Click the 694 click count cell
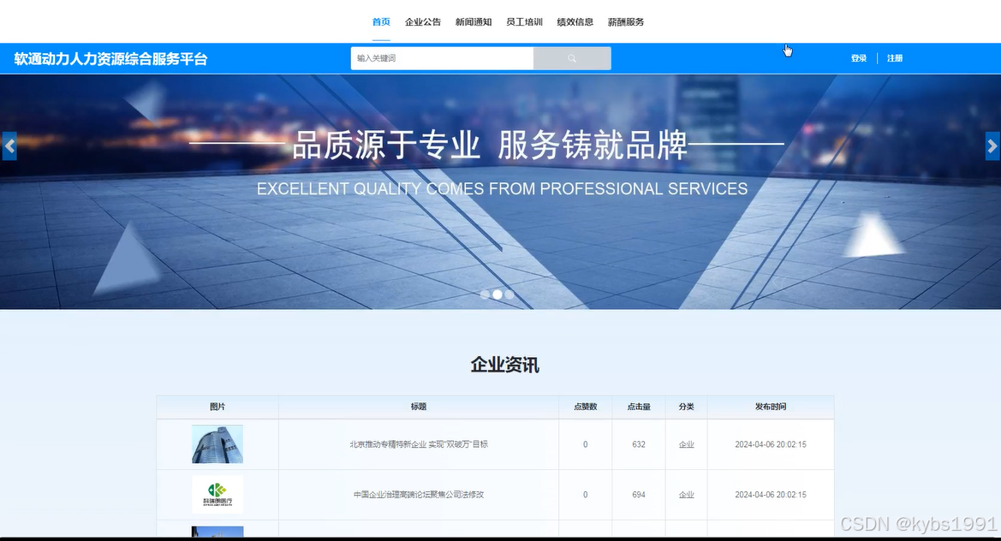Viewport: 1001px width, 541px height. coord(639,495)
